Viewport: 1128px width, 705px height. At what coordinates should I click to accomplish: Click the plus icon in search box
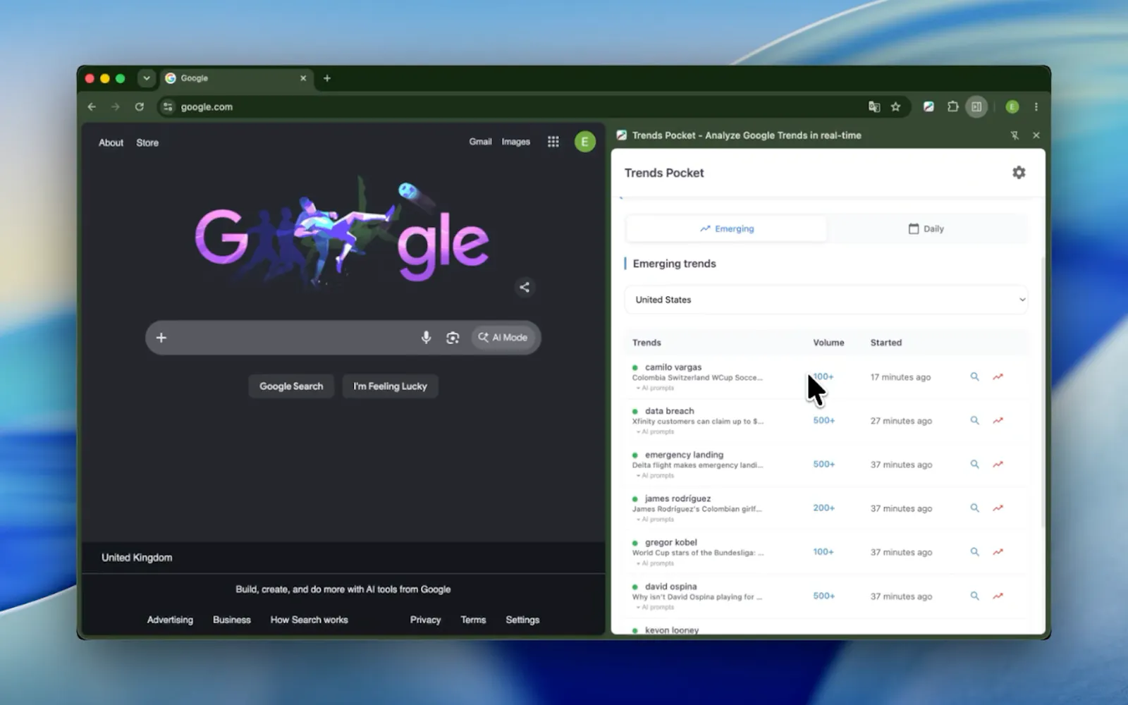(x=161, y=338)
